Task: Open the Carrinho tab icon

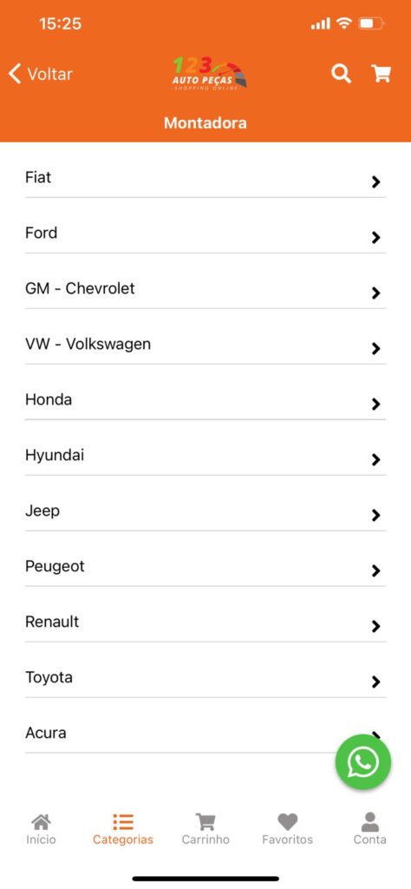Action: coord(205,821)
